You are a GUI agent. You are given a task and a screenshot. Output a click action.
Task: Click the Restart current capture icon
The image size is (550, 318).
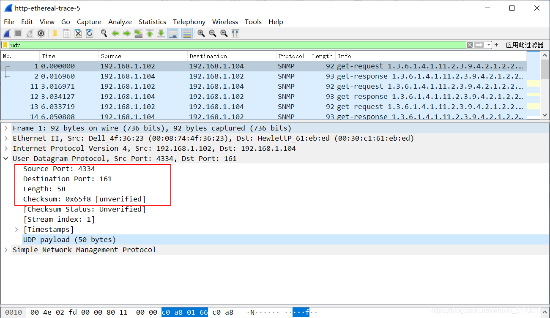[30, 33]
